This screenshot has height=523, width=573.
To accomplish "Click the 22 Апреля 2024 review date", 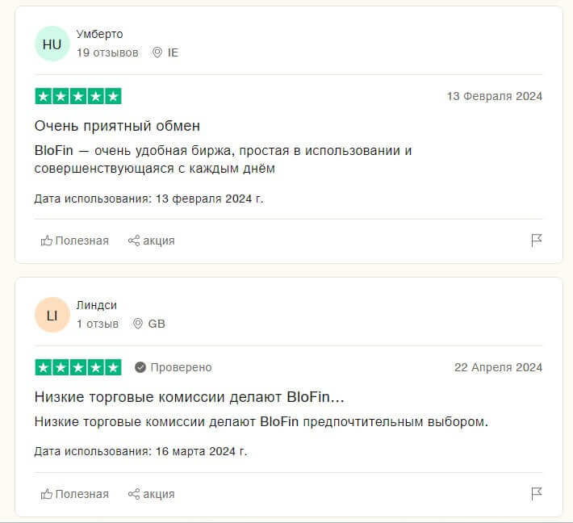I will coord(499,367).
